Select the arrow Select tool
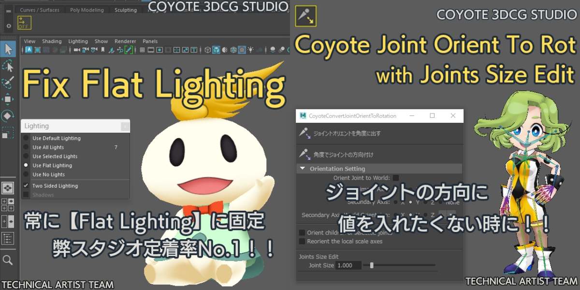The image size is (580, 290). click(8, 48)
